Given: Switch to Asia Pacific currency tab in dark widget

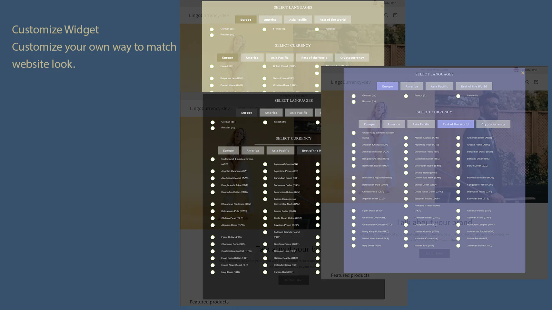Looking at the screenshot, I should point(280,151).
